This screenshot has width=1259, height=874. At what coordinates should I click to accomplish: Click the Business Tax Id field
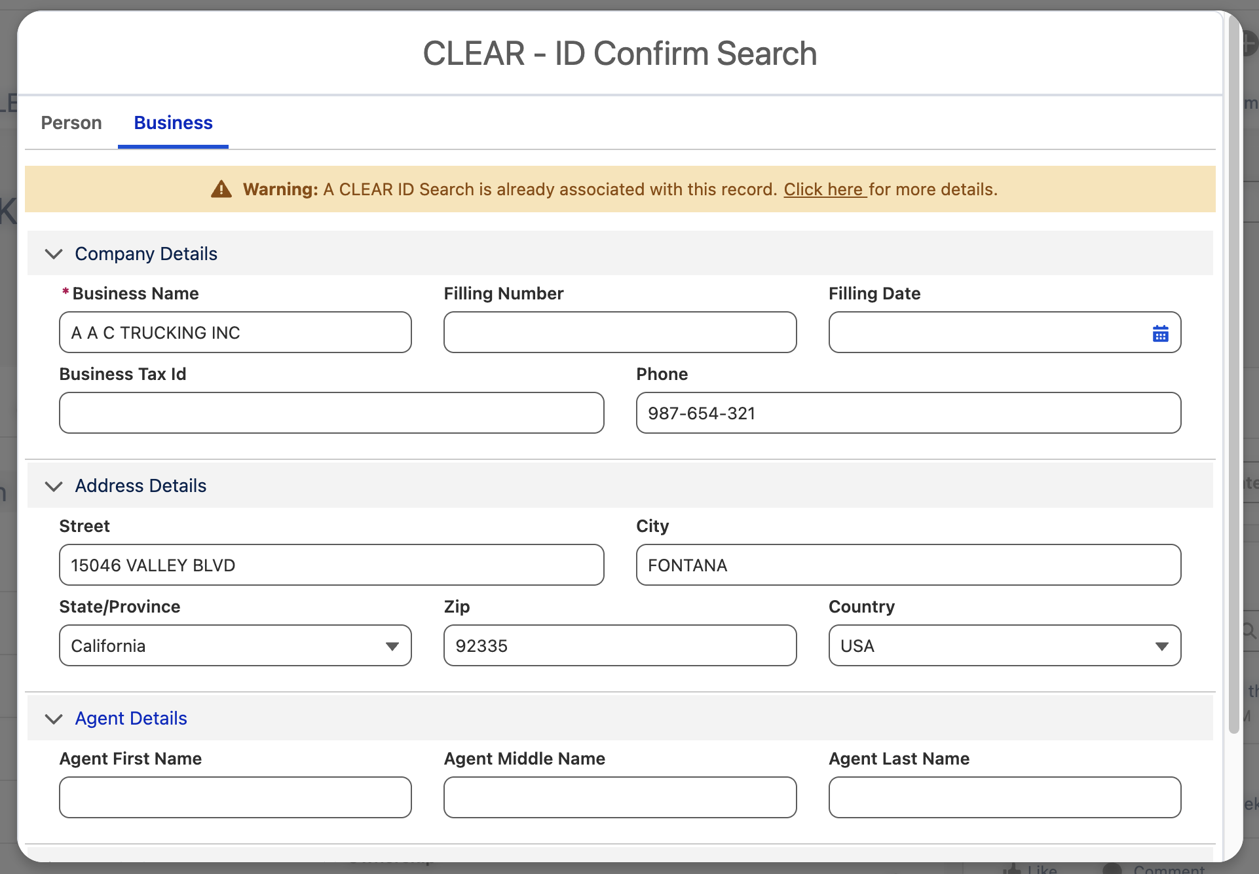(x=331, y=413)
